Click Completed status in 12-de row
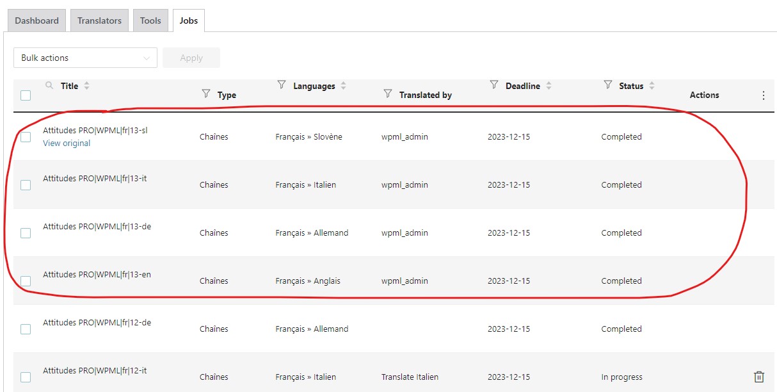The width and height of the screenshot is (777, 392). [621, 329]
